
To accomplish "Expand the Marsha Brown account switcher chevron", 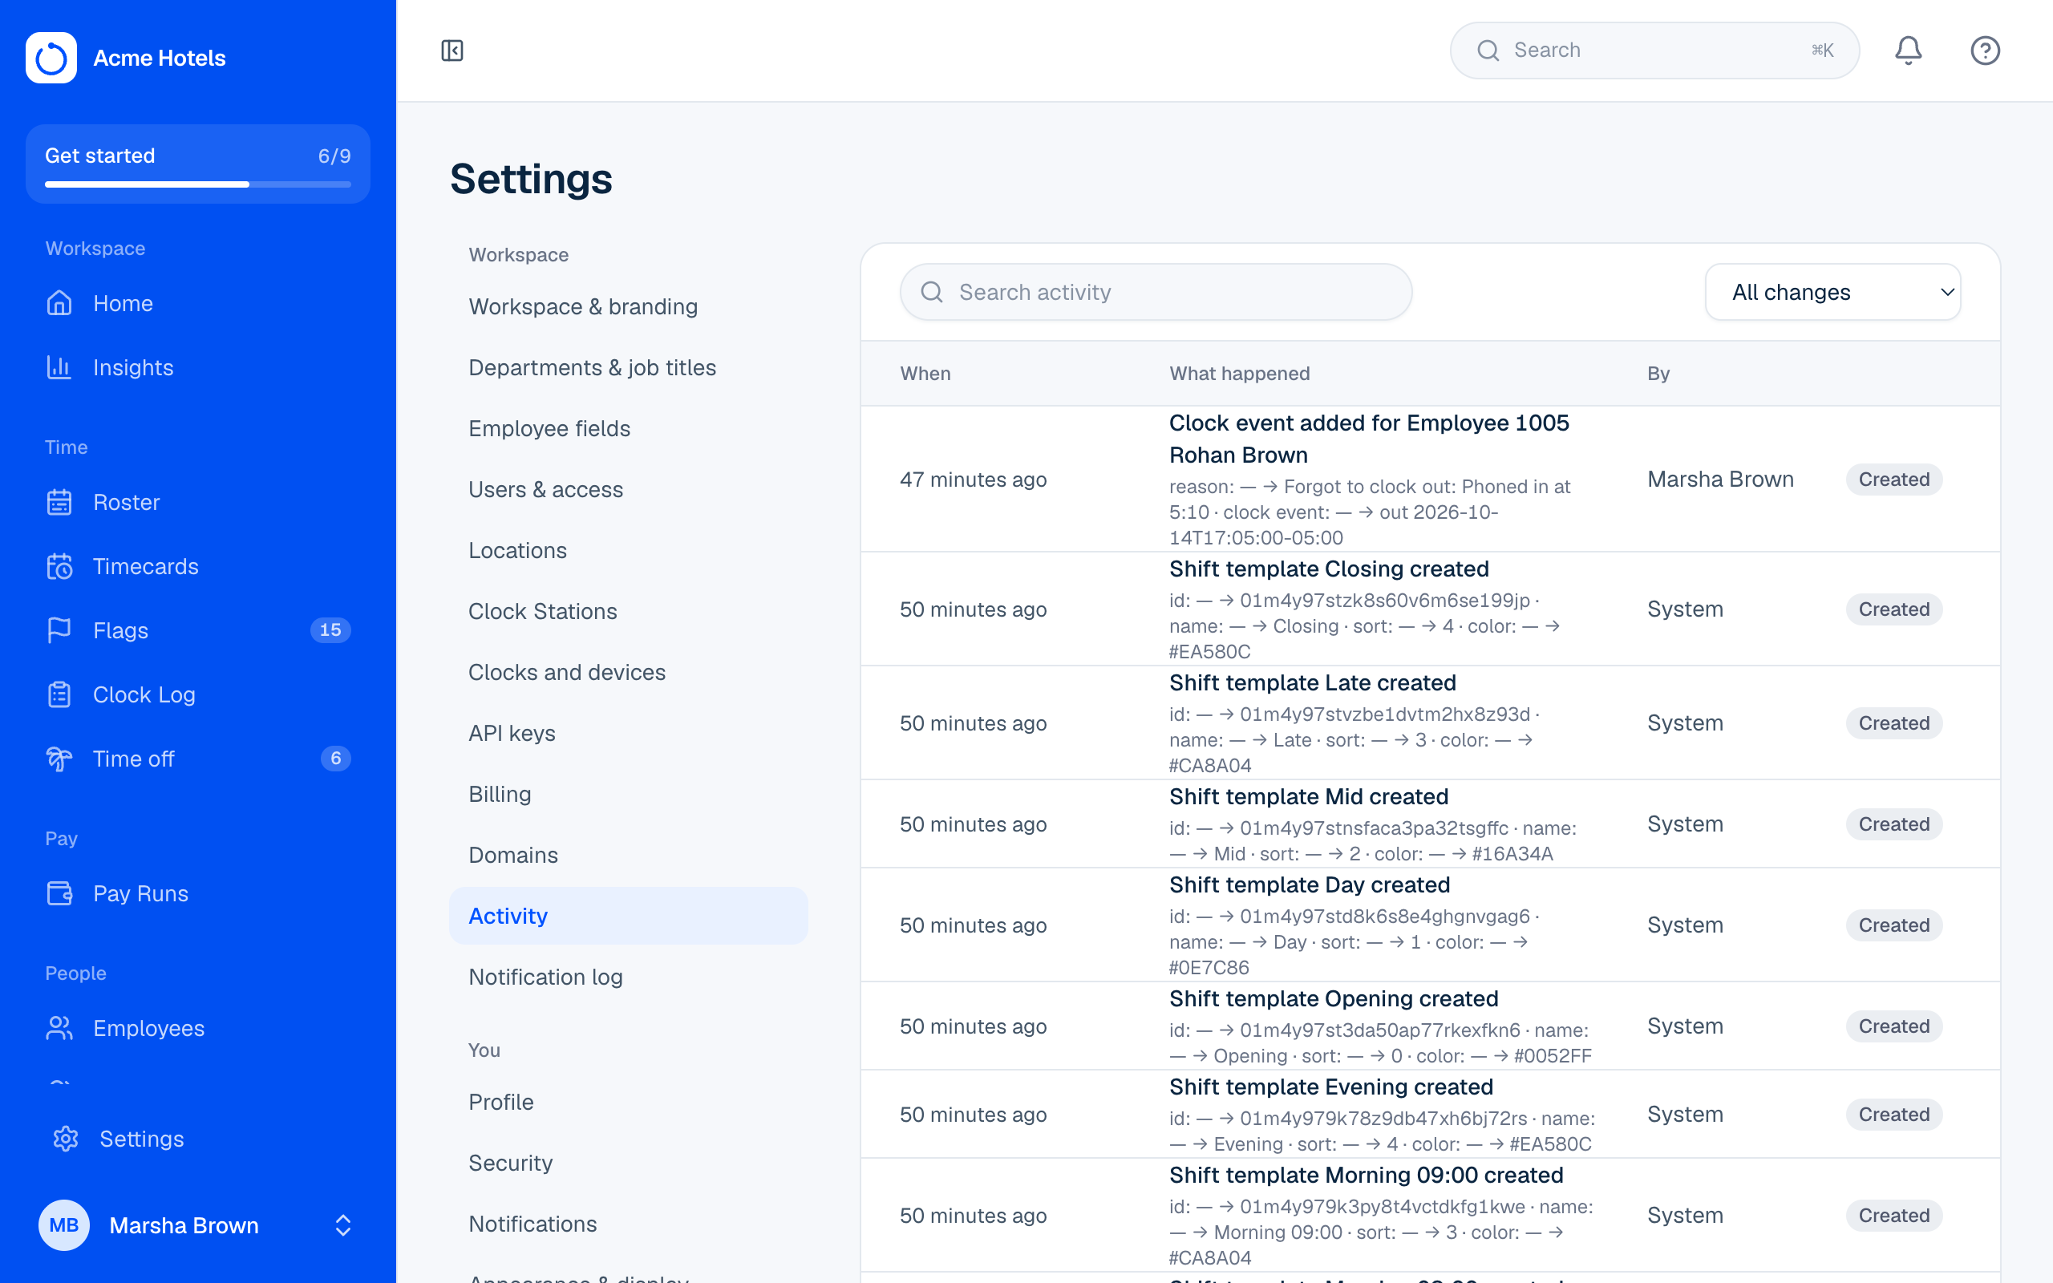I will 342,1225.
